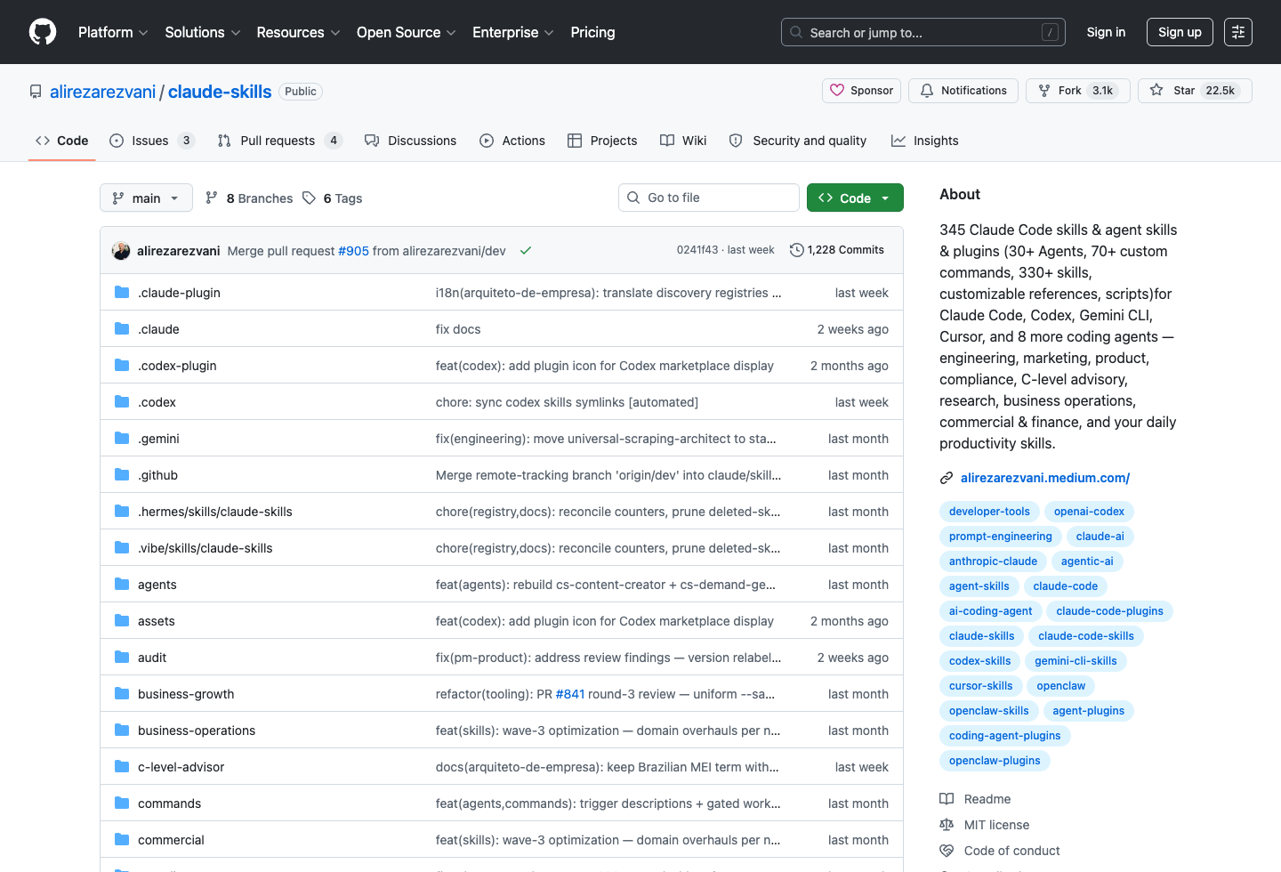Open alirezarezvani avatar in commit row
Viewport: 1281px width, 872px height.
(x=121, y=251)
